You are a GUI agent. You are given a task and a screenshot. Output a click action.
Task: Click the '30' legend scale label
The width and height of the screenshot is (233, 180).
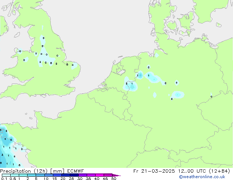tap(80, 179)
